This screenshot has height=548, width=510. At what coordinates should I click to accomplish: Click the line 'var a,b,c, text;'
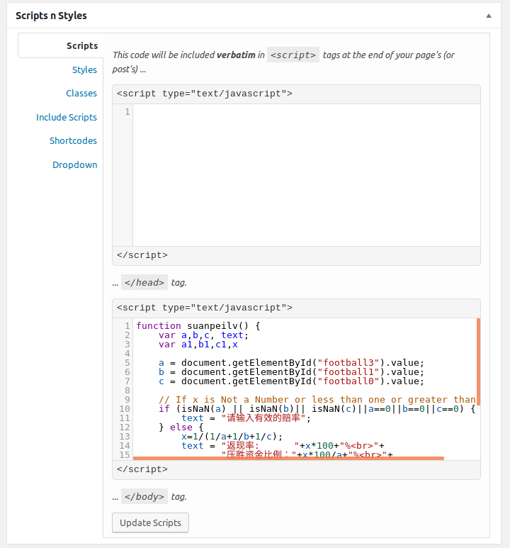pos(204,335)
